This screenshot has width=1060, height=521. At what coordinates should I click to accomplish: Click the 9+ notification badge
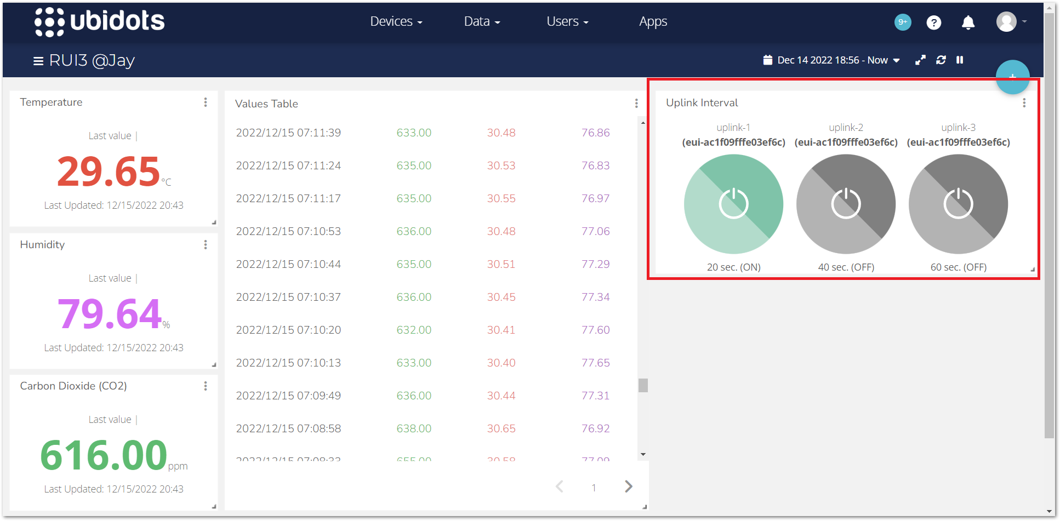(902, 22)
